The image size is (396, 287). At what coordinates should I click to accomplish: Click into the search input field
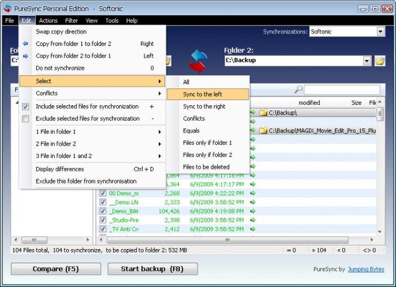pos(342,90)
